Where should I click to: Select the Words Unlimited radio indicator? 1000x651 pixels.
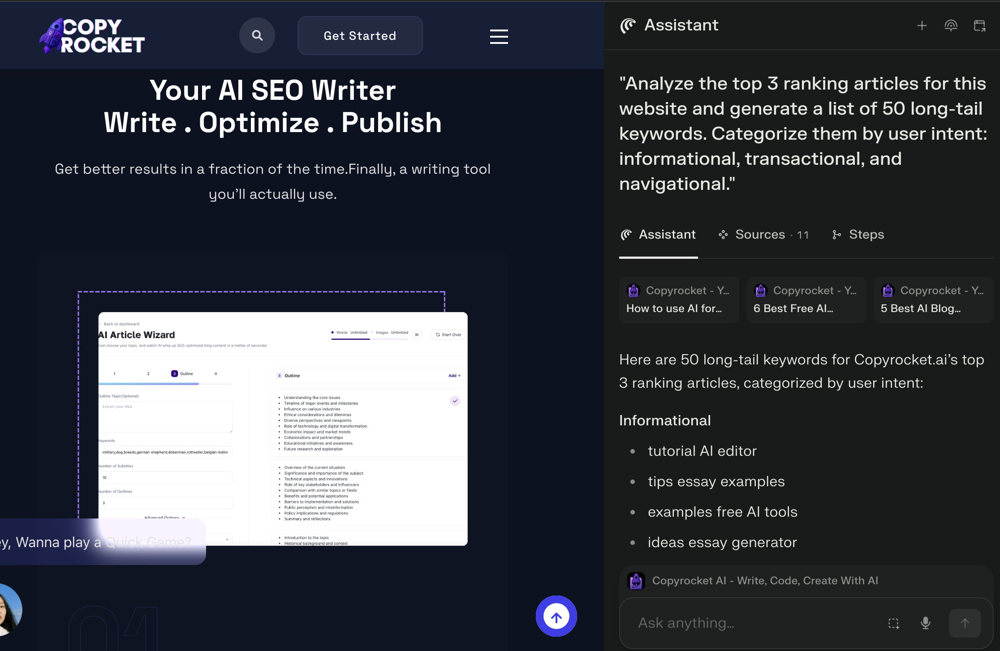(332, 332)
